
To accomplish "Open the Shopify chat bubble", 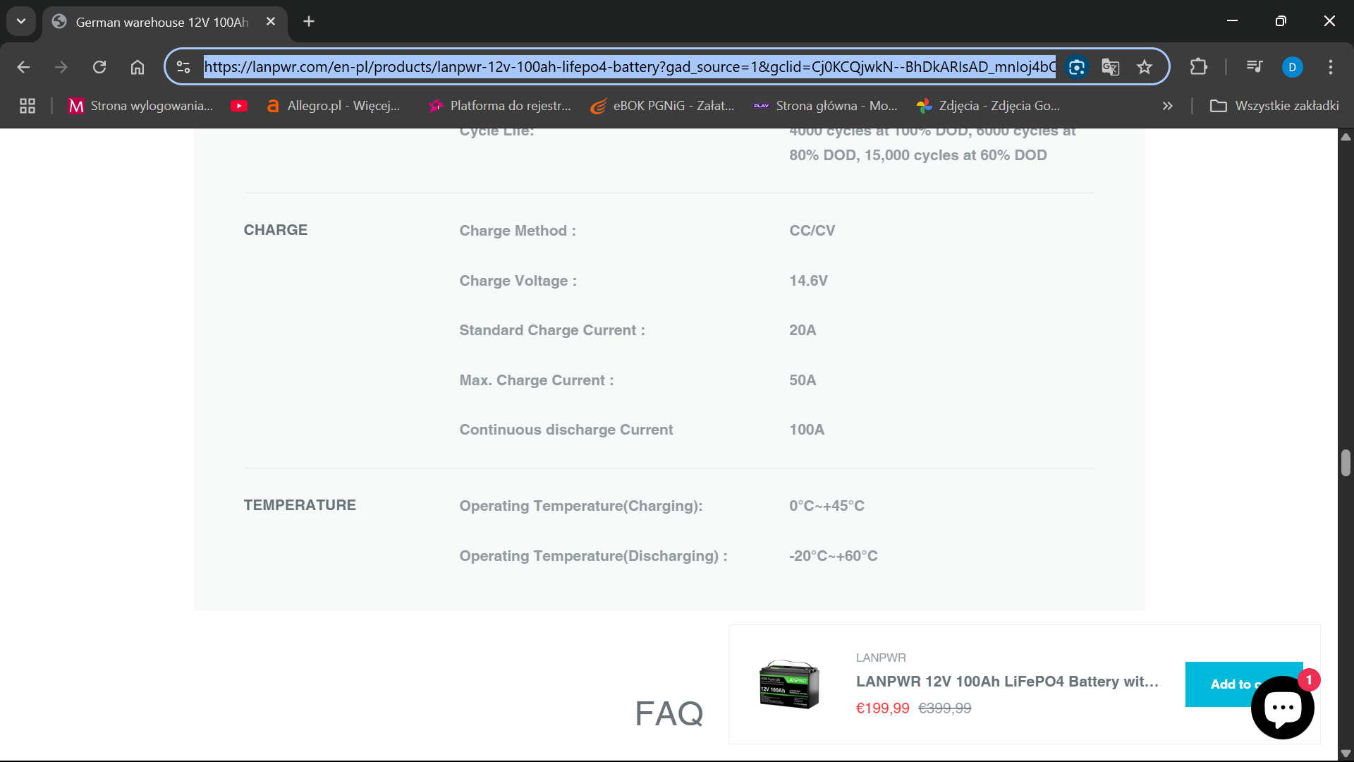I will pyautogui.click(x=1282, y=708).
